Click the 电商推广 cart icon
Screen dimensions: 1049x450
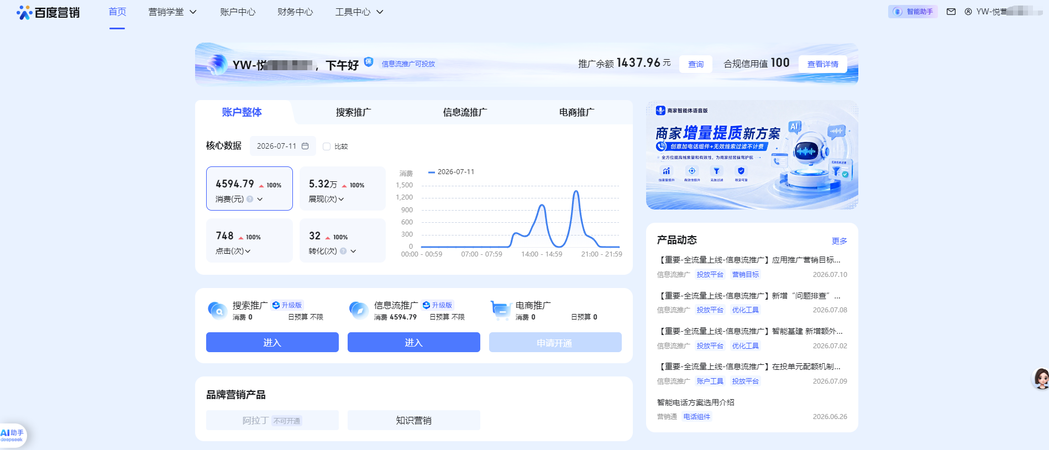coord(500,310)
